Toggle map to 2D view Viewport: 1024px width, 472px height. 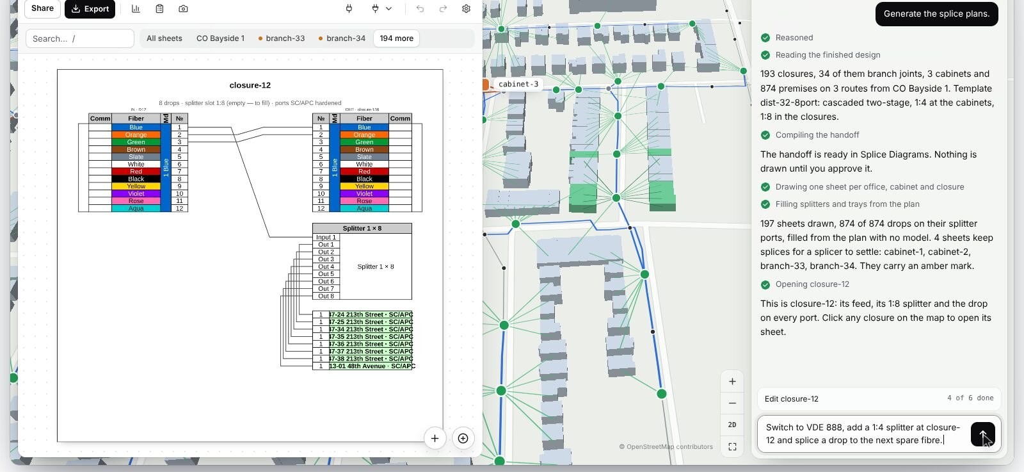click(732, 425)
